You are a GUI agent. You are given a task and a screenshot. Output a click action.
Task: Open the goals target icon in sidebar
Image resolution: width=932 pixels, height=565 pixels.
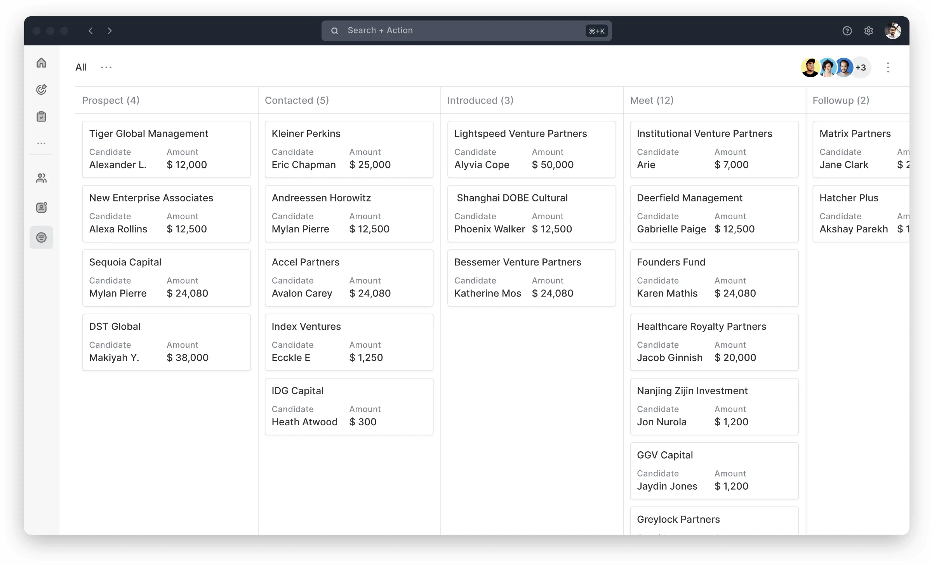point(41,90)
